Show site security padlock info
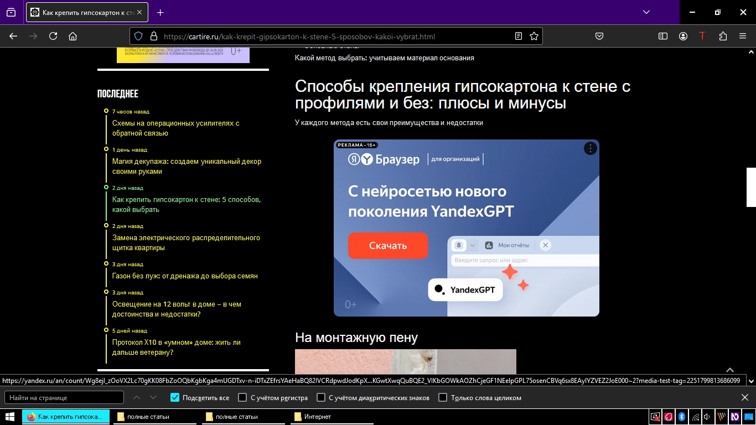 coord(153,36)
